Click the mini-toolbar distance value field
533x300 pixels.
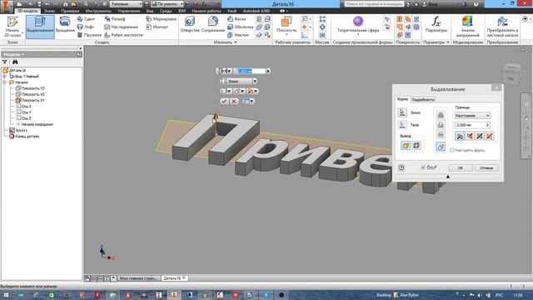click(x=251, y=71)
